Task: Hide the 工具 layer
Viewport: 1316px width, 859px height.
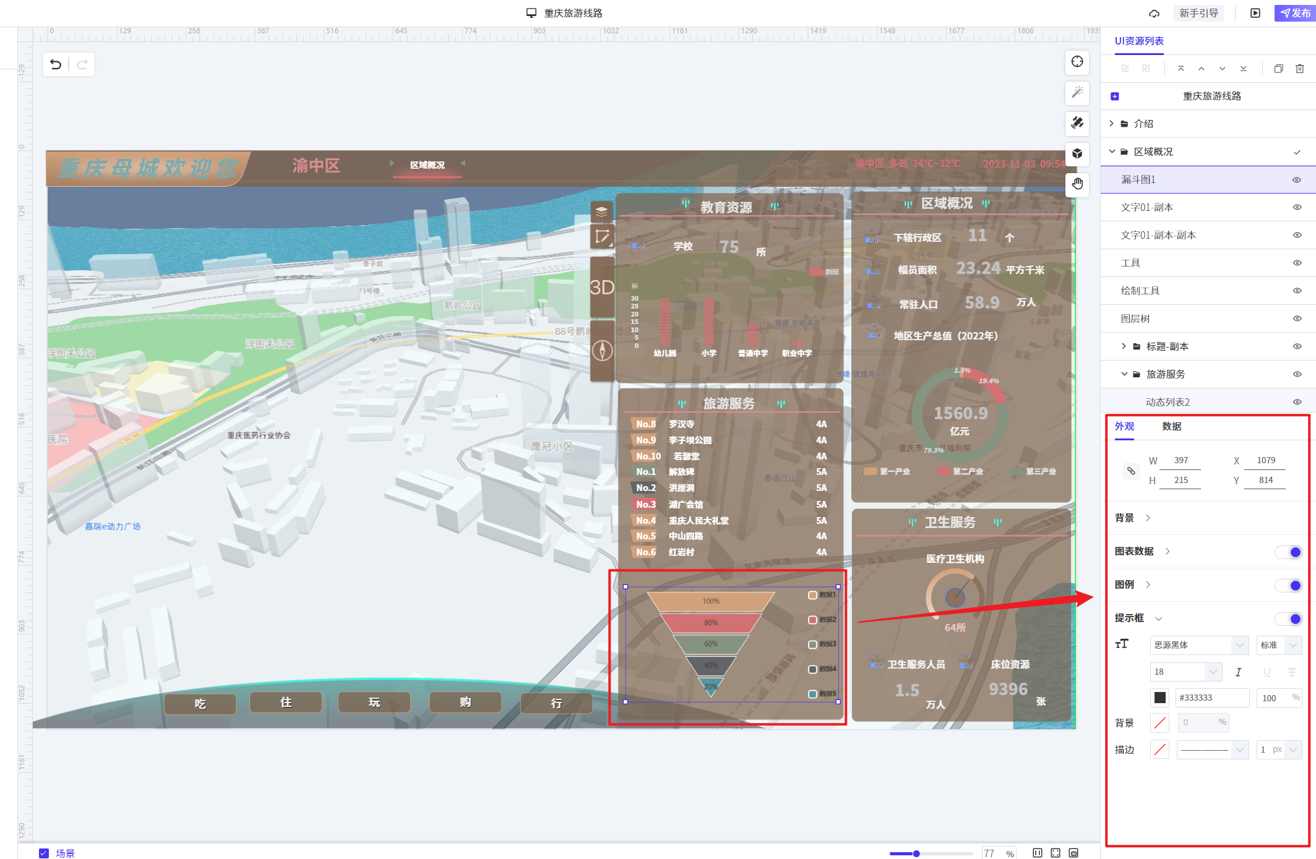Action: point(1297,263)
